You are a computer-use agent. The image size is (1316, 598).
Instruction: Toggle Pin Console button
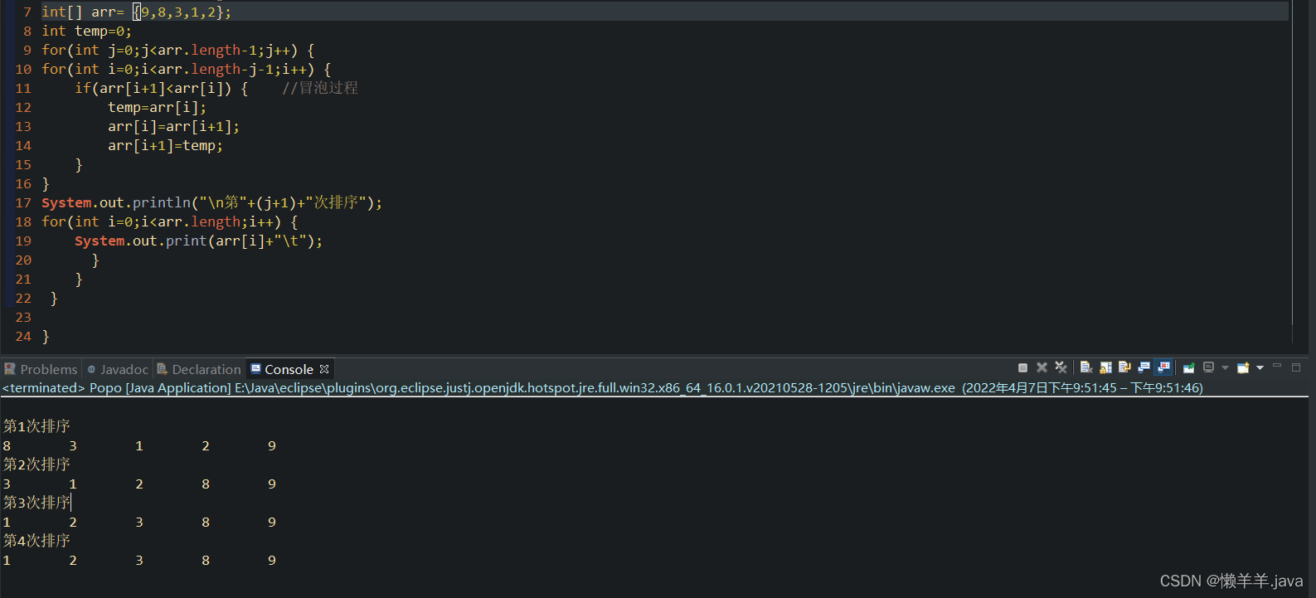tap(1188, 367)
